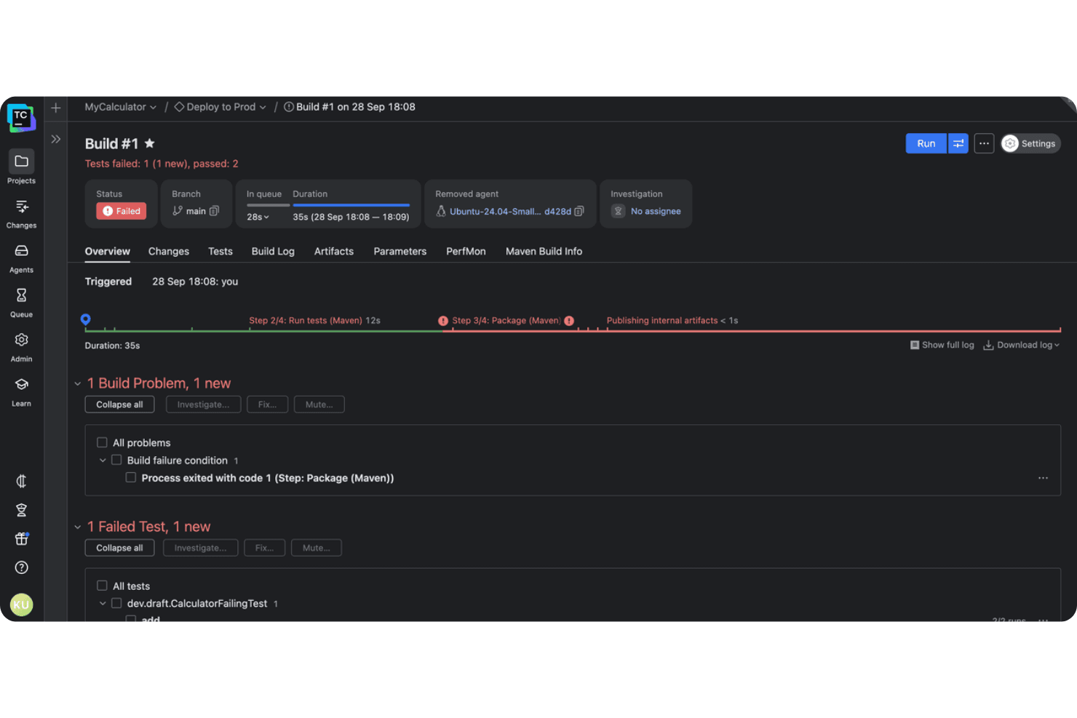Open the Download log dropdown

[x=1022, y=345]
